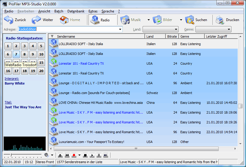
Task: Start recording with the red record button
Action: pos(74,155)
